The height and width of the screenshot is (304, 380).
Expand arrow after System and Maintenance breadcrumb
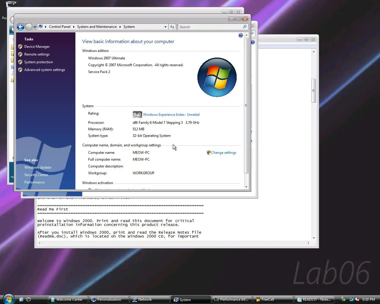[x=120, y=27]
